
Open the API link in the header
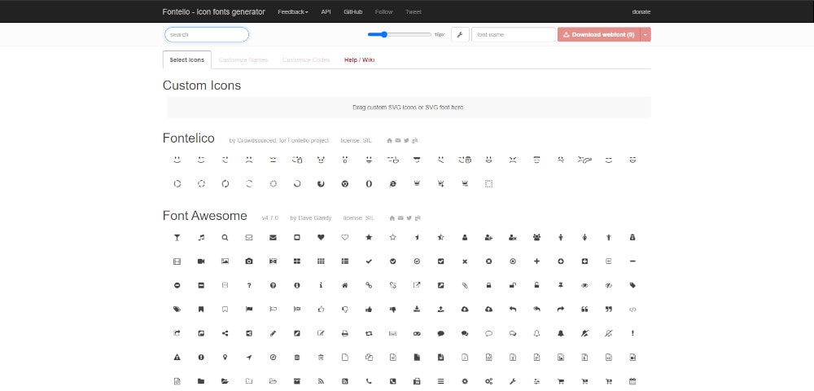[326, 12]
